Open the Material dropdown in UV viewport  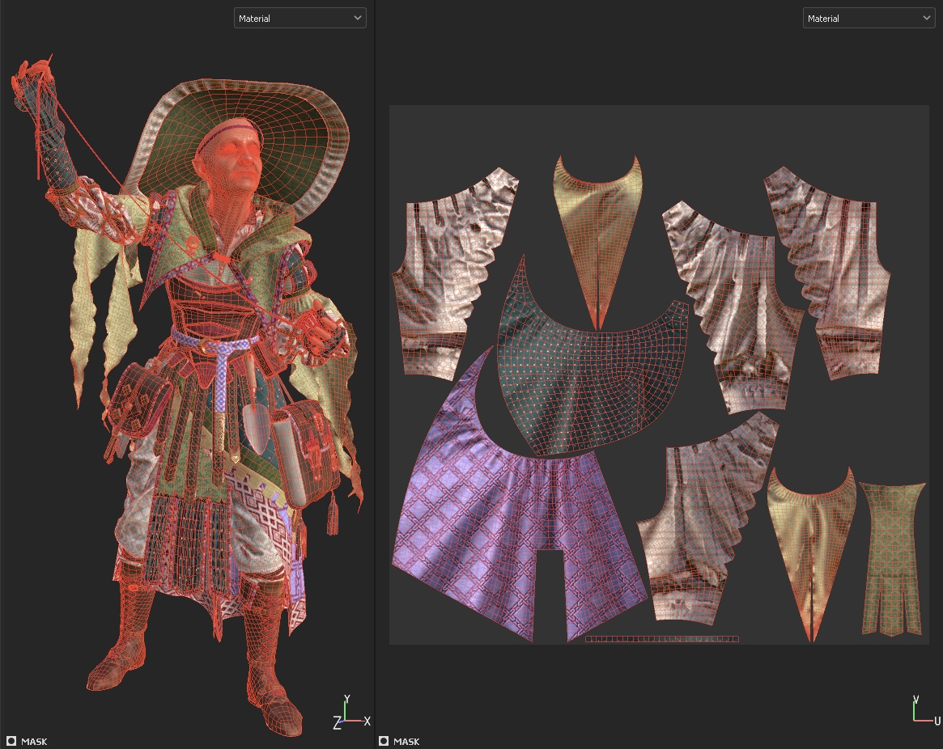click(x=868, y=18)
